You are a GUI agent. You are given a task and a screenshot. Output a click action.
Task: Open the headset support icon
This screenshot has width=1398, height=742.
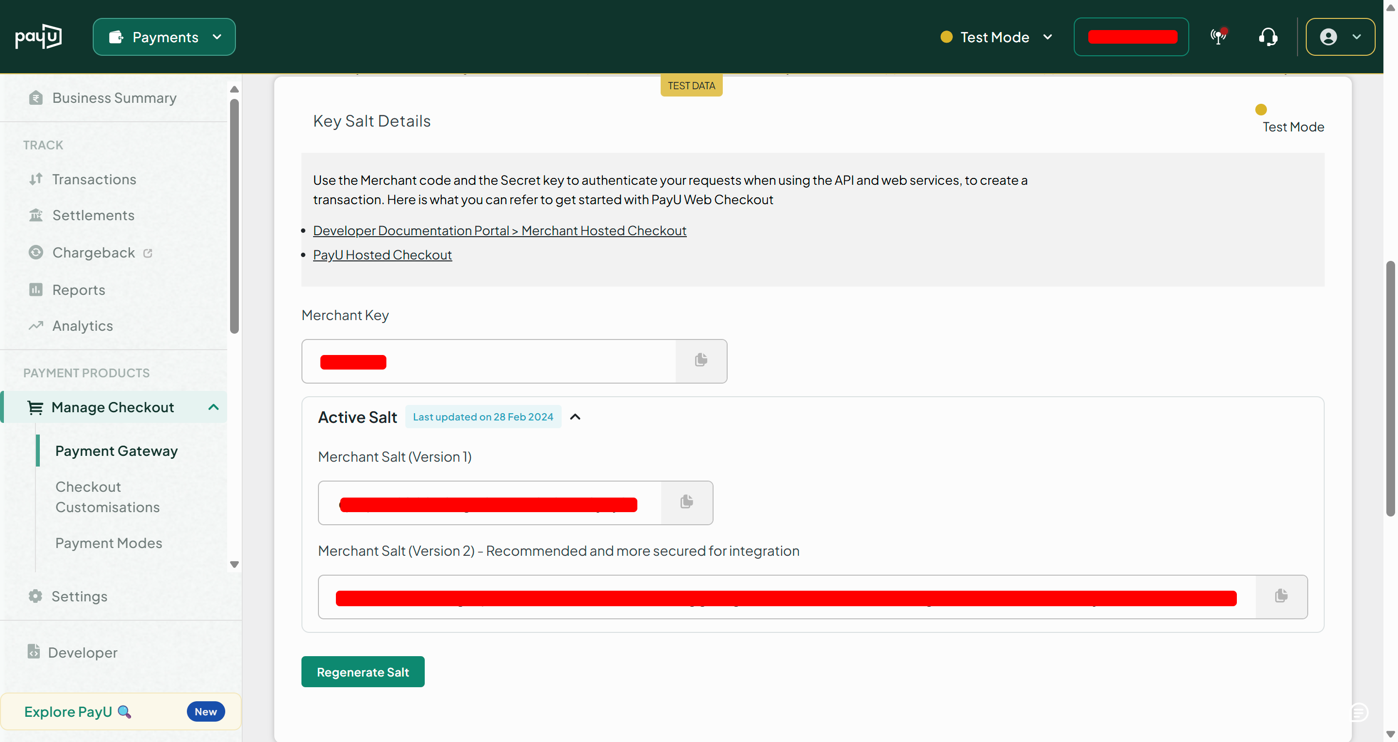1268,37
